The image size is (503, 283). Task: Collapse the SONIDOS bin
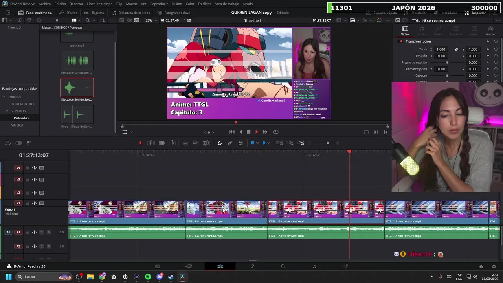pos(7,111)
